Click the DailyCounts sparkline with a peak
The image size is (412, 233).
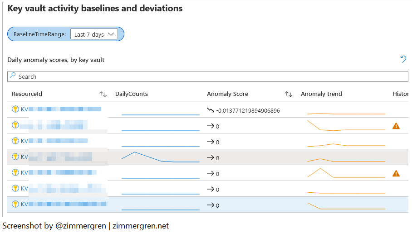coord(160,157)
